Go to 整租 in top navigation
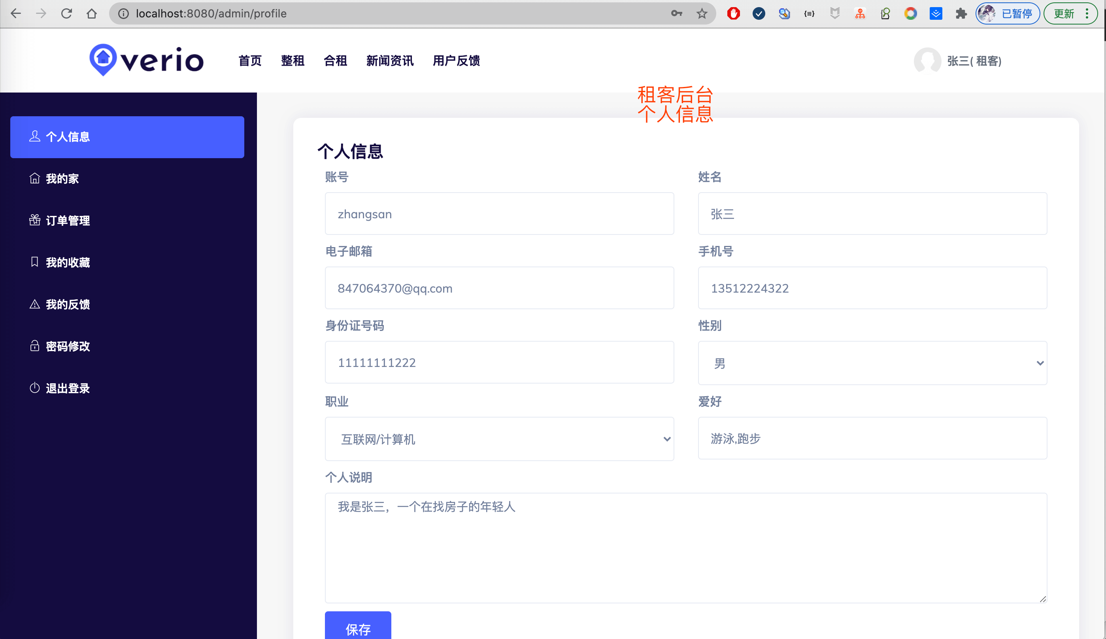Screen dimensions: 1106x639 [x=292, y=60]
